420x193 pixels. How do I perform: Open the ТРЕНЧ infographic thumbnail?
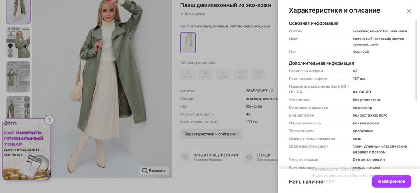[x=18, y=42]
